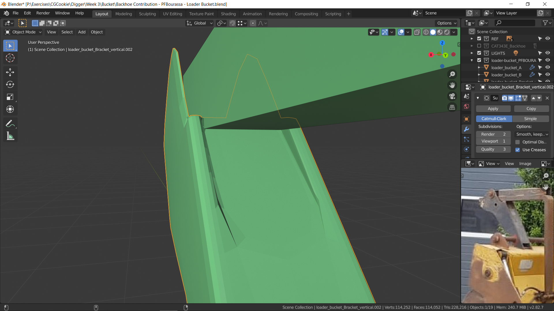Click the Apply modifier button
The width and height of the screenshot is (554, 311).
[x=493, y=109]
